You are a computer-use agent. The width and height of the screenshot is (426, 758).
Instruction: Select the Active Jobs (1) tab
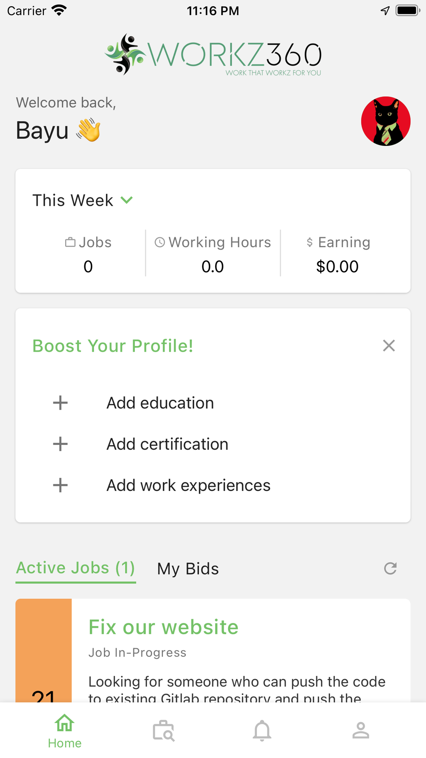click(x=76, y=568)
